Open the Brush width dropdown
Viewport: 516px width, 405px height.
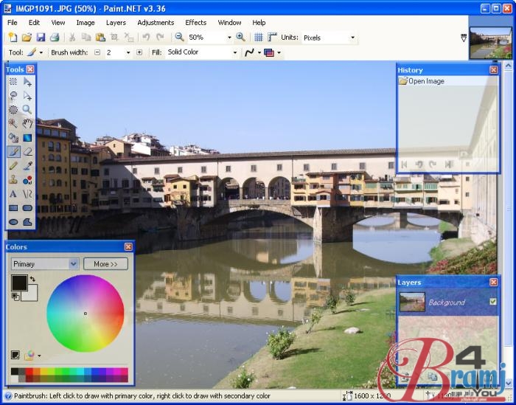click(128, 52)
